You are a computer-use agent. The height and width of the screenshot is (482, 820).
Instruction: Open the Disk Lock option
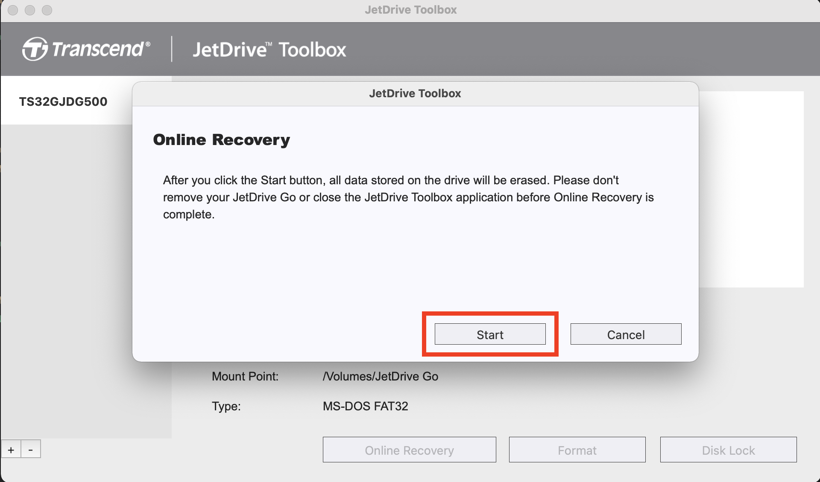coord(728,450)
